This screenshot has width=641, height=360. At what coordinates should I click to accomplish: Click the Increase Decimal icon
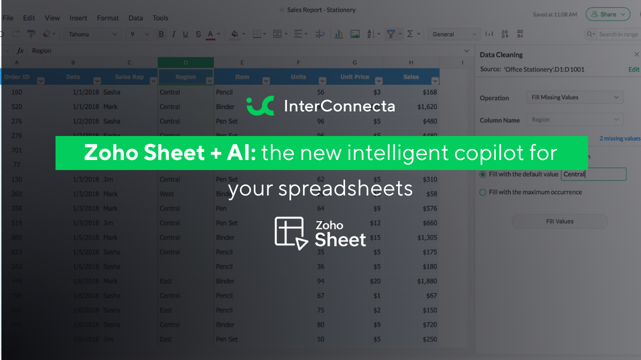coord(505,34)
